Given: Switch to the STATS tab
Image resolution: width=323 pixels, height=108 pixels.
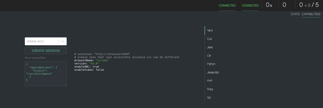Looking at the screenshot, I should pos(295,14).
